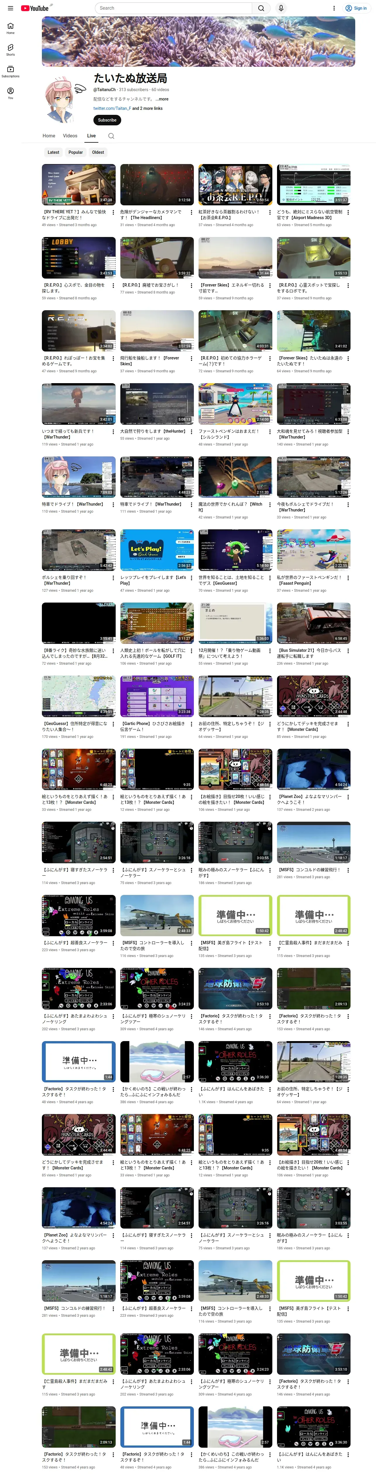
Task: Open three-dot menu for お茶会R.E.P.O. video
Action: (269, 213)
